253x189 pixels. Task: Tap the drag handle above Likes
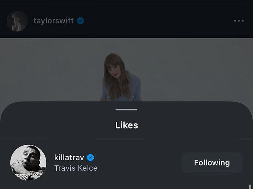[126, 109]
